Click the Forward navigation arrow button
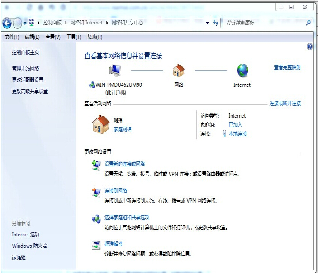This screenshot has width=318, height=274. coord(18,23)
